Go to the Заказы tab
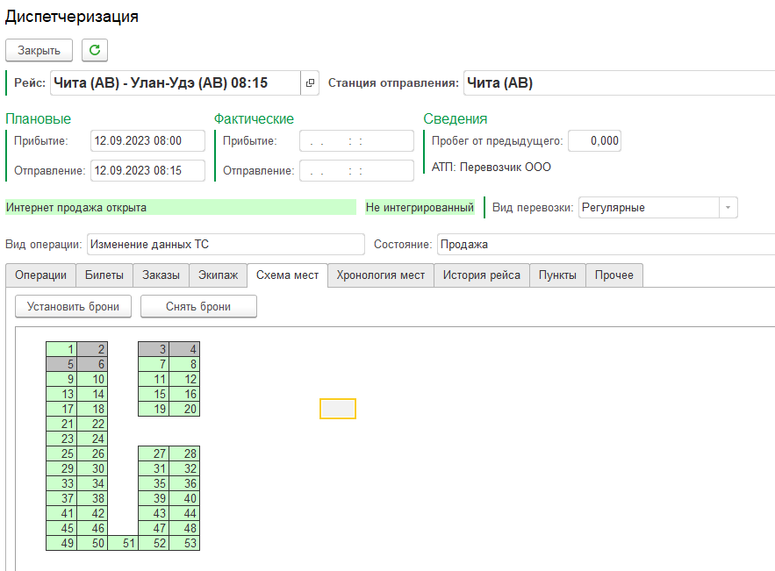The height and width of the screenshot is (571, 775). 161,275
